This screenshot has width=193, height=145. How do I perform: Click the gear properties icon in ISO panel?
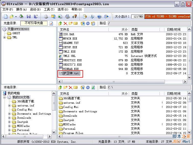tap(88, 23)
